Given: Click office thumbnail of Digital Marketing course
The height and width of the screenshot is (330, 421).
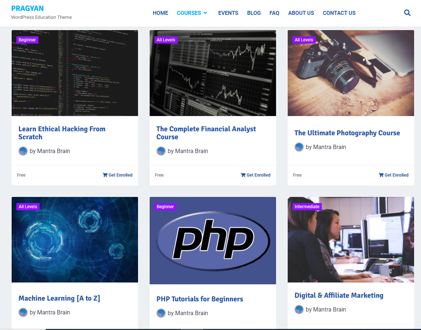Looking at the screenshot, I should pos(351,240).
